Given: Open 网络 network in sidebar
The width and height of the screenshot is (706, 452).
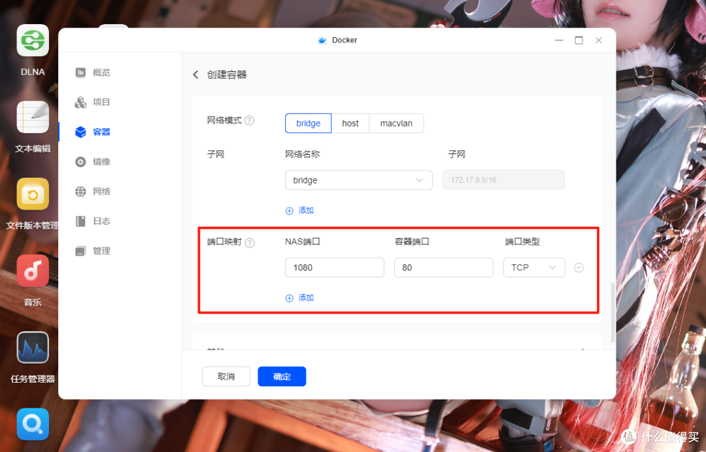Looking at the screenshot, I should 101,191.
